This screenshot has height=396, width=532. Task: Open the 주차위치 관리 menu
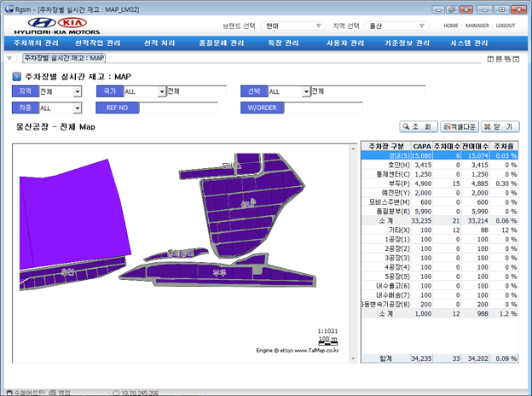tap(37, 43)
